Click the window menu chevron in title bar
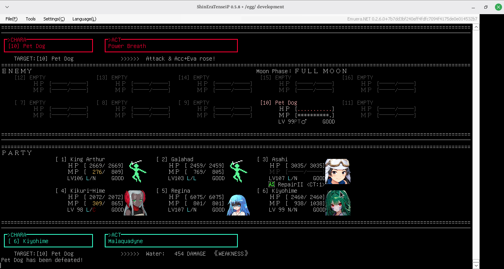504x269 pixels. 7,7
